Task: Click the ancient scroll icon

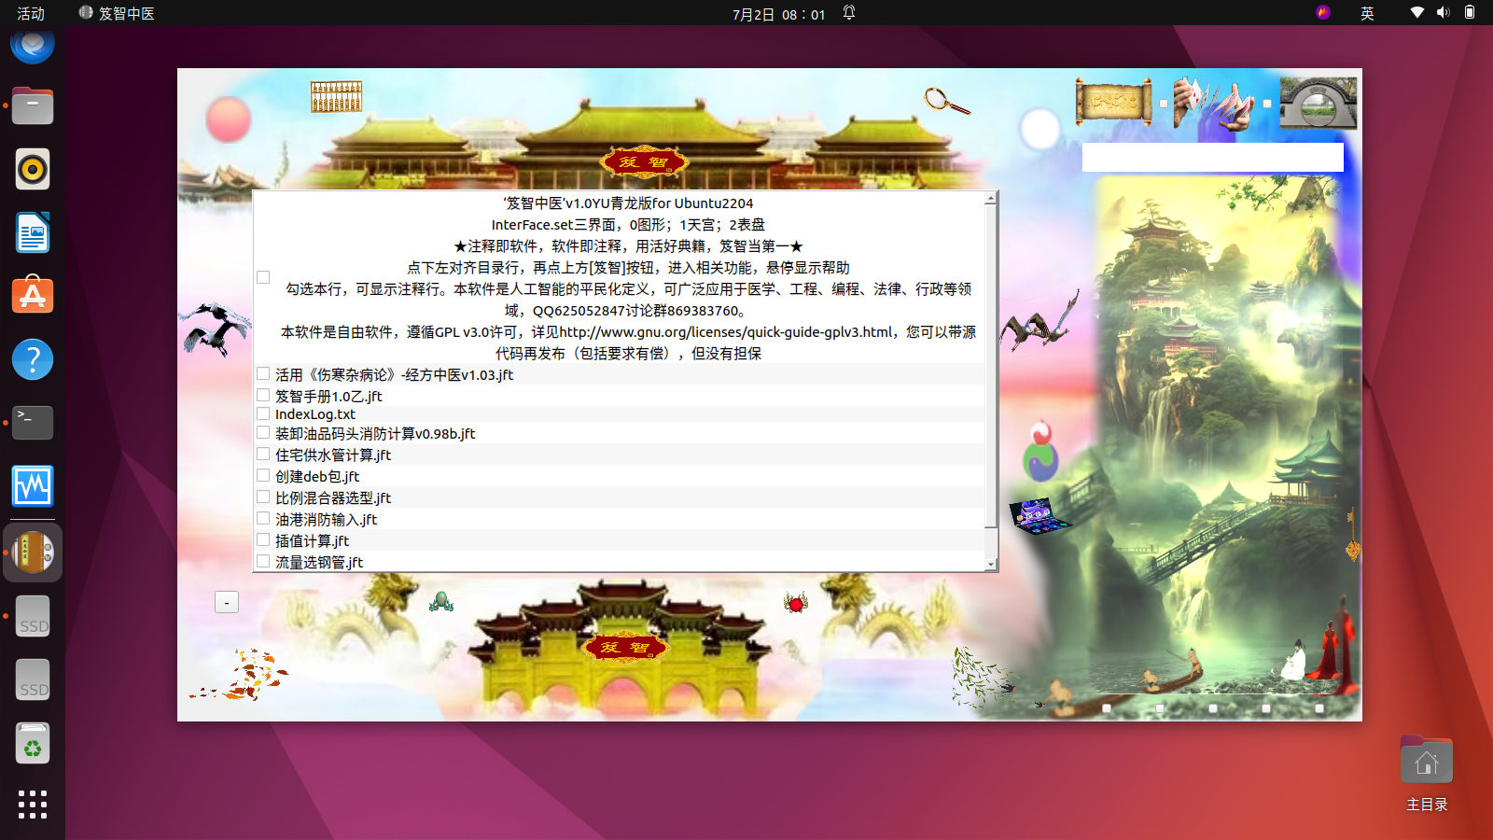Action: pyautogui.click(x=1113, y=103)
